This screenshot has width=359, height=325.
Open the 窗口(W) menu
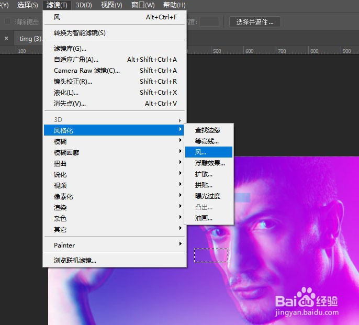click(143, 5)
